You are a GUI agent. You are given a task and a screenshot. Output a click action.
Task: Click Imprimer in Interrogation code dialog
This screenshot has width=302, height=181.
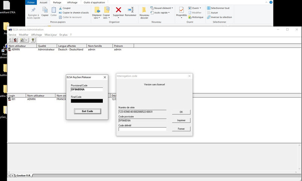tap(181, 120)
